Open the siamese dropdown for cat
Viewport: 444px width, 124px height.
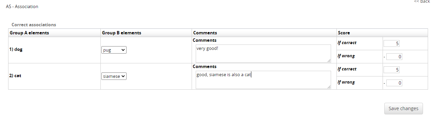114,76
